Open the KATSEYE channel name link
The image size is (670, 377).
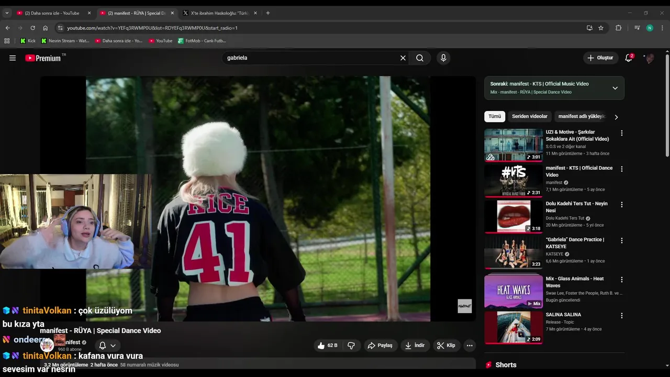coord(555,254)
